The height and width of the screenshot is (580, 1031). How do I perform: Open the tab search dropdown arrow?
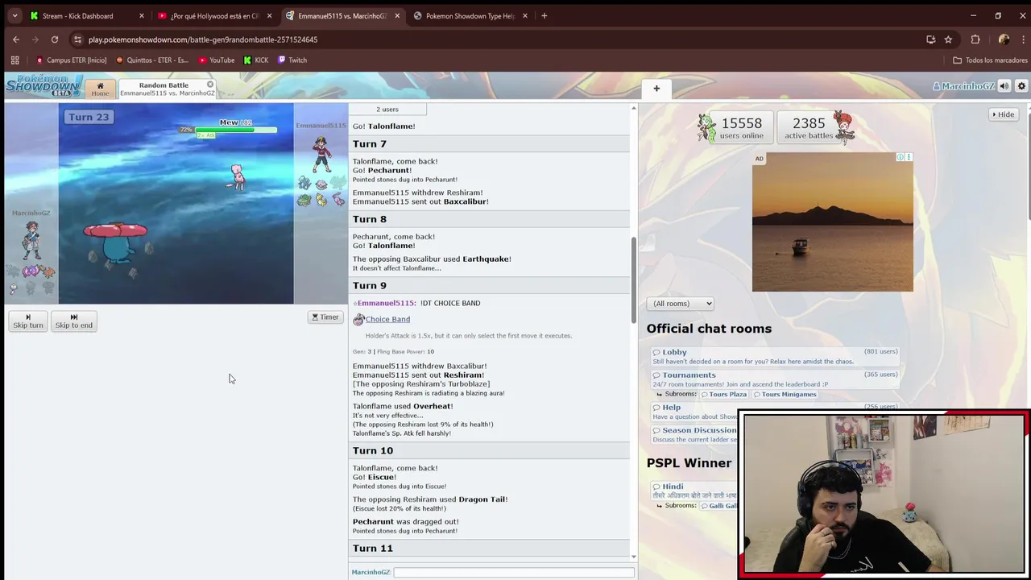click(14, 16)
